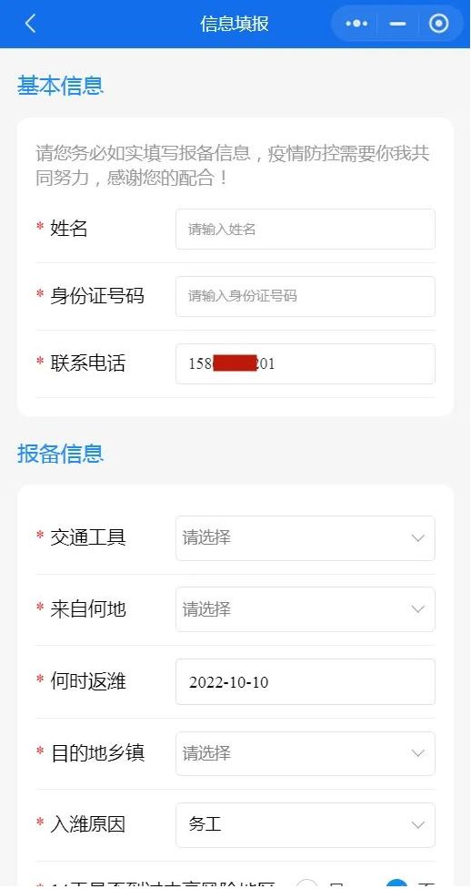Open the three-dot more options menu
This screenshot has width=471, height=889.
[356, 24]
